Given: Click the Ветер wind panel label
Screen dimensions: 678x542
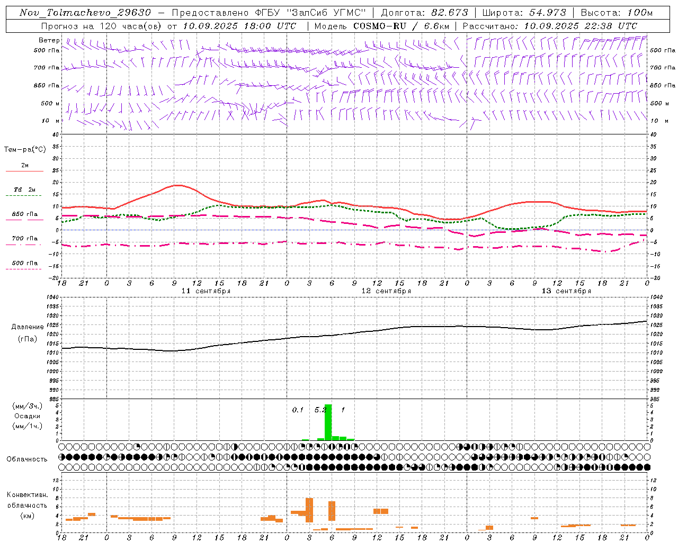Looking at the screenshot, I should point(49,40).
